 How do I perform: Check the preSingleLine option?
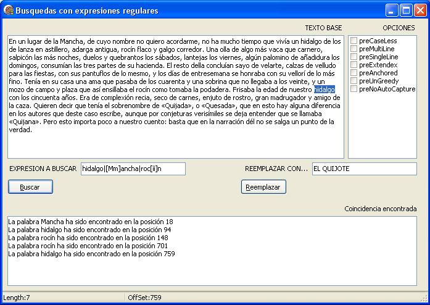pos(354,57)
